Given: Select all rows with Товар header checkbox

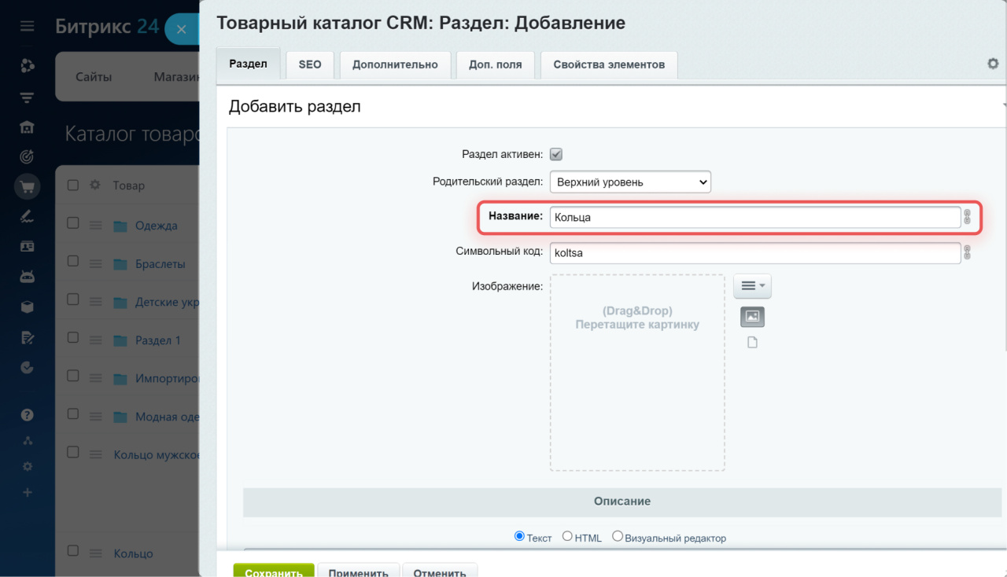Looking at the screenshot, I should 73,186.
